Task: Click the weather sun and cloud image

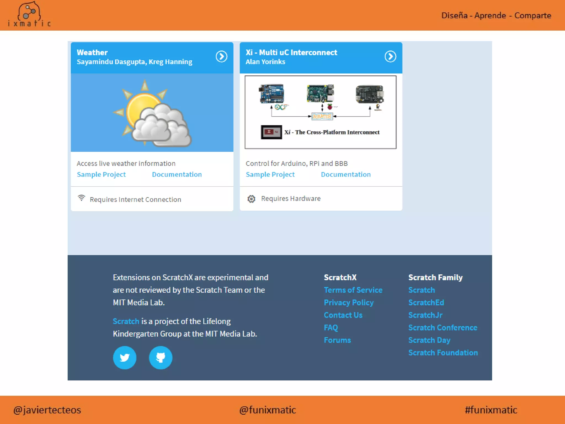Action: coord(152,113)
